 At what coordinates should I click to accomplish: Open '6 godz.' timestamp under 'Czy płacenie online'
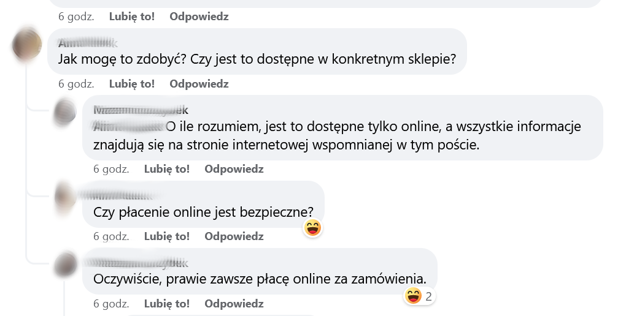(111, 236)
